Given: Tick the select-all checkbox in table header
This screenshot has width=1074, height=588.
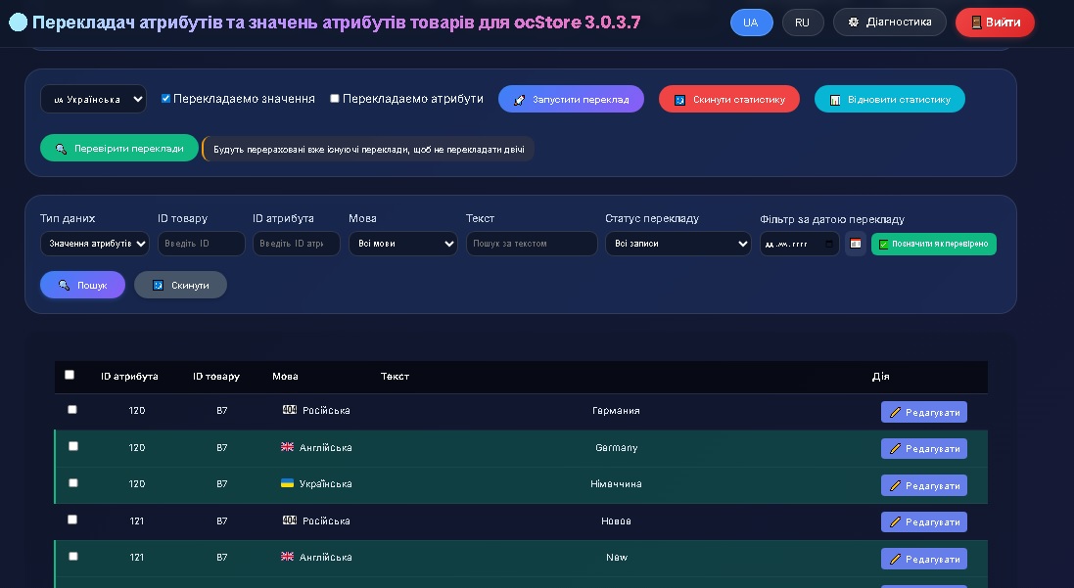Looking at the screenshot, I should click(x=70, y=375).
